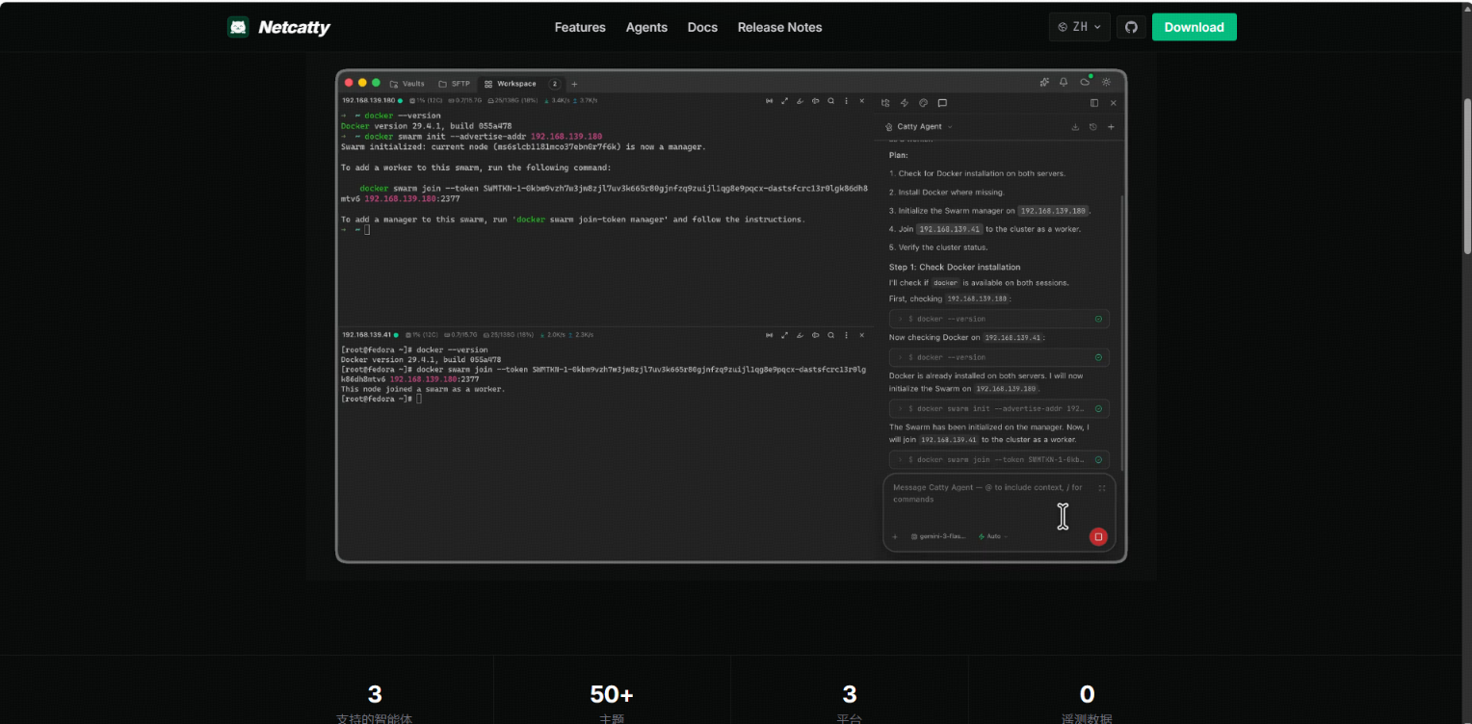The width and height of the screenshot is (1472, 724).
Task: Click the brush icon on 192.168.139.180 terminal
Action: click(800, 101)
